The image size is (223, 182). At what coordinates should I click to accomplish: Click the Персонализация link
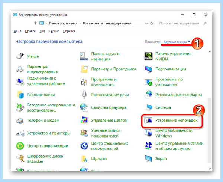pos(171,69)
